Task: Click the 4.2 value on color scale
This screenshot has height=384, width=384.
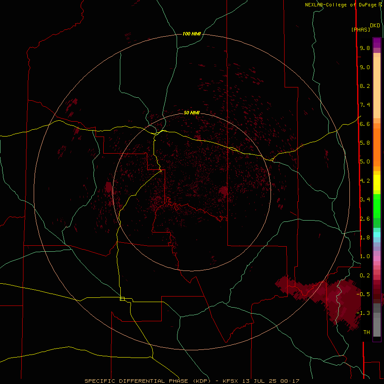Action: tap(365, 181)
